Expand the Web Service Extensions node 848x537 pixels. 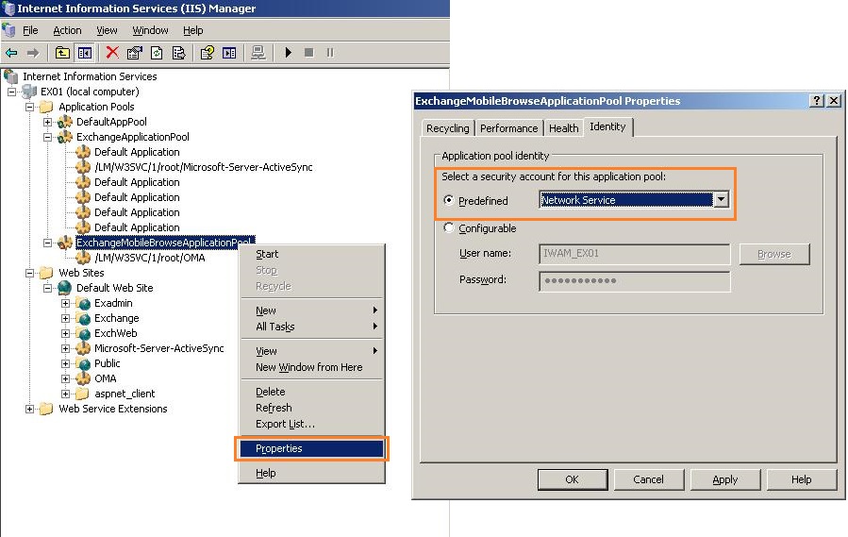(x=29, y=409)
